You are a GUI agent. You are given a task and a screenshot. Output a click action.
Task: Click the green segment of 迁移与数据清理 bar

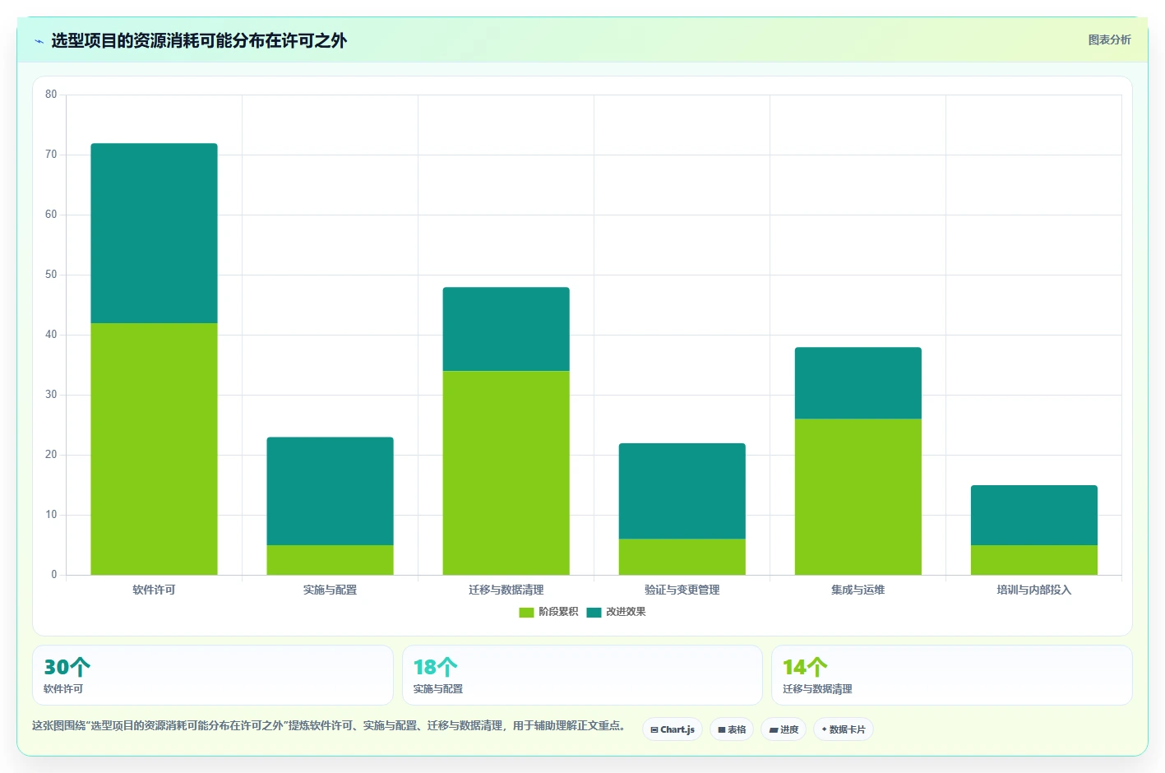[506, 473]
